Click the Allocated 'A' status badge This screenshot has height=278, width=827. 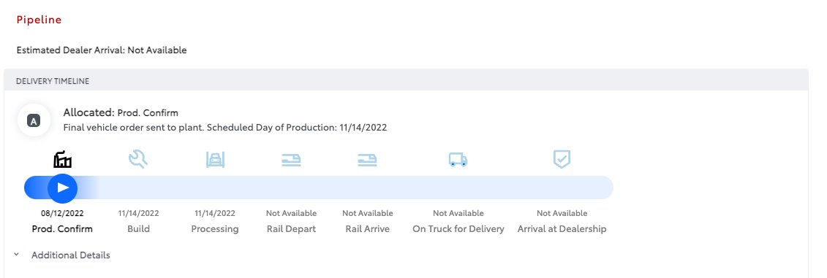point(34,120)
